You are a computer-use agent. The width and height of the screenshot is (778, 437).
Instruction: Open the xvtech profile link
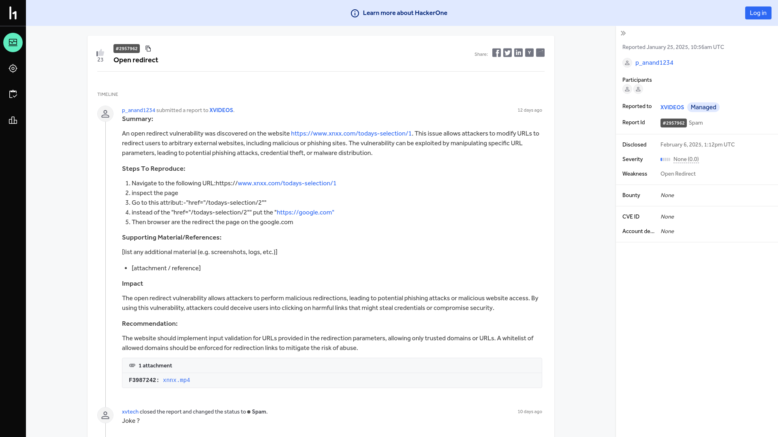click(130, 412)
